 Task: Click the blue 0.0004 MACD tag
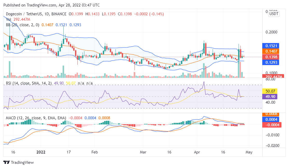[270, 120]
